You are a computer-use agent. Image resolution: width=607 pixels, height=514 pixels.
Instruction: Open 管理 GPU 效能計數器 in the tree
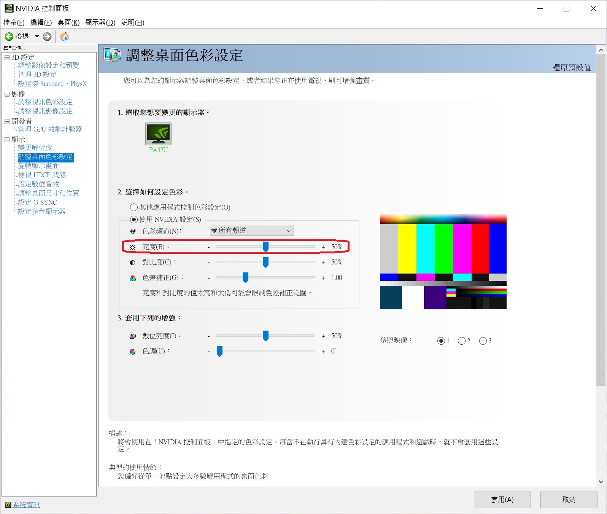(50, 129)
